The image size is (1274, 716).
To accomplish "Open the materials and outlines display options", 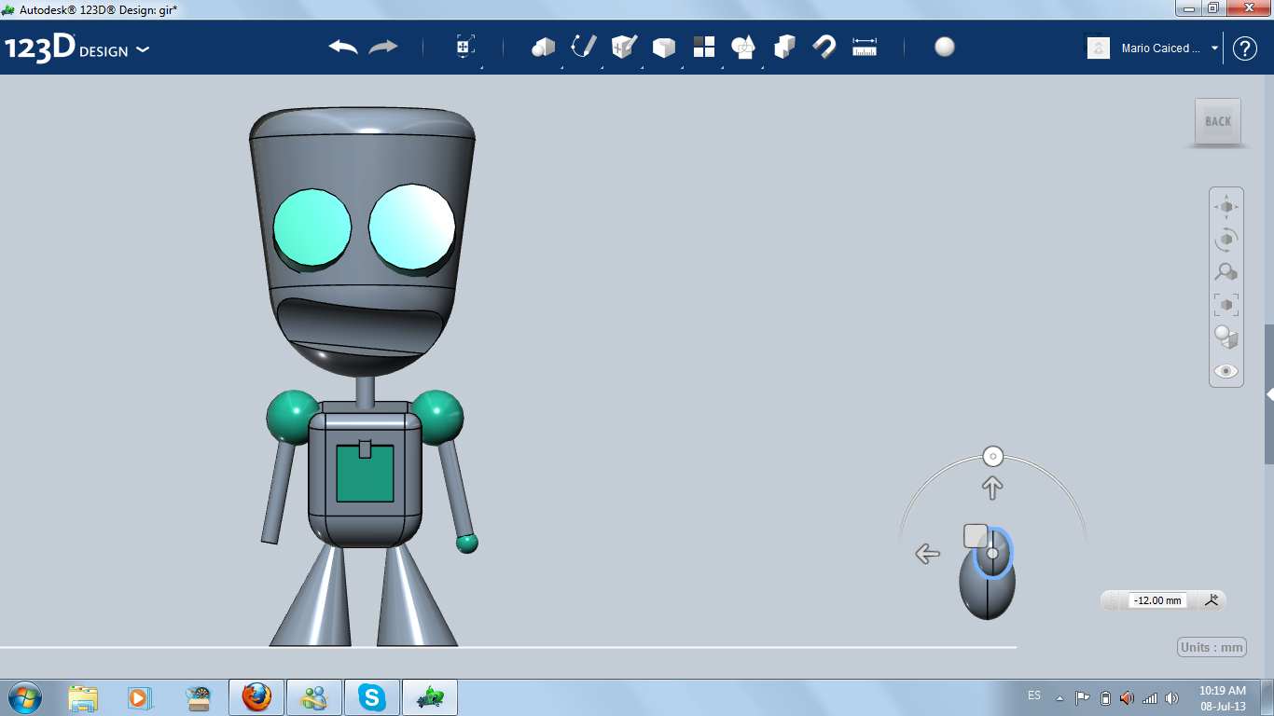I will coord(1226,337).
